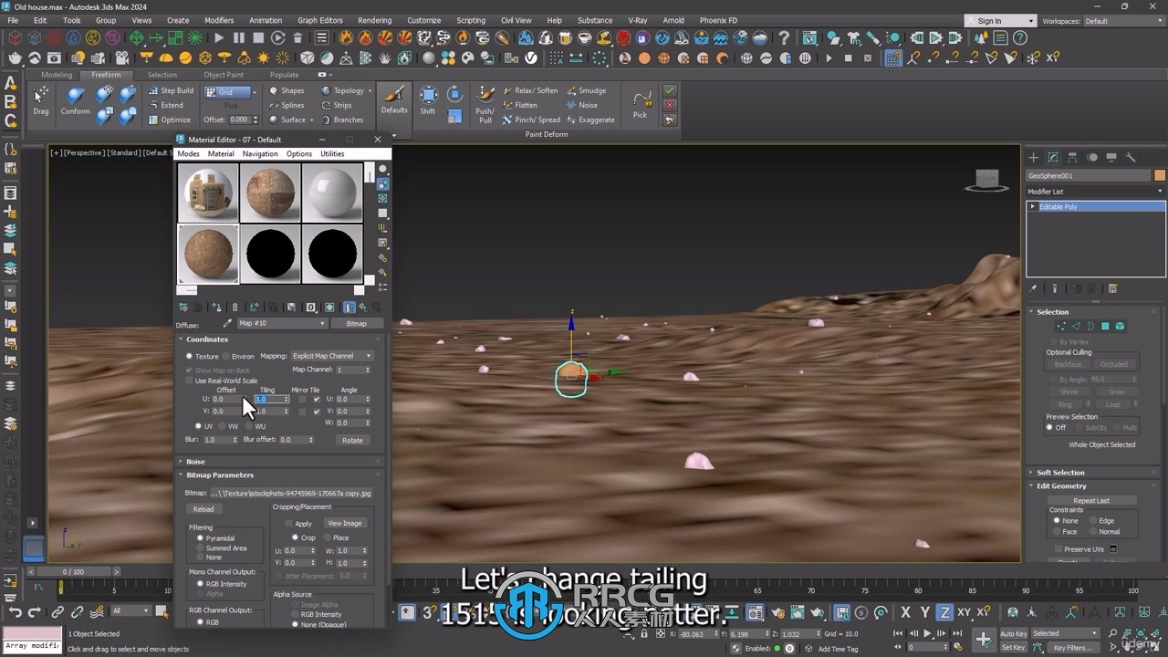
Task: Click Redo arrow in bottom bar
Action: [35, 612]
